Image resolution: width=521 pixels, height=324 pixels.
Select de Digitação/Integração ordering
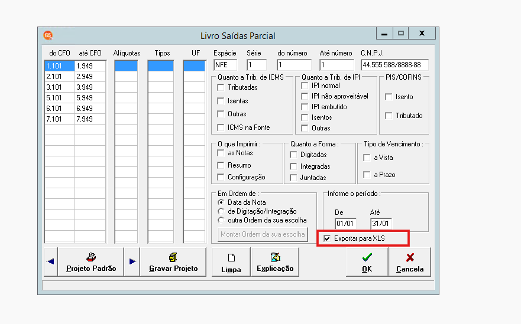pos(221,211)
